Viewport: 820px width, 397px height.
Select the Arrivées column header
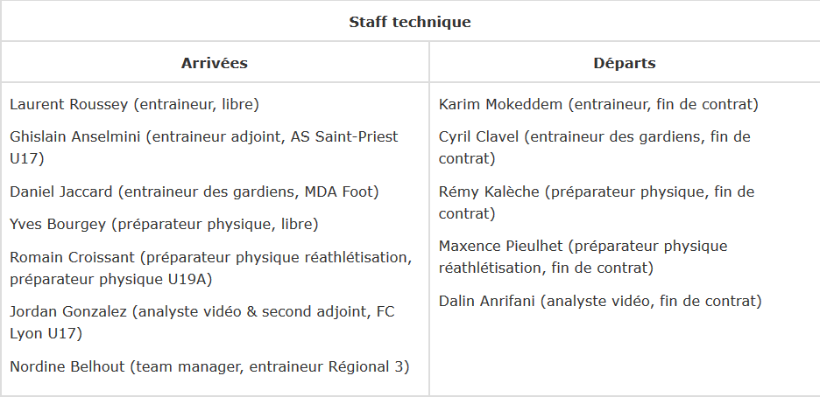click(215, 63)
